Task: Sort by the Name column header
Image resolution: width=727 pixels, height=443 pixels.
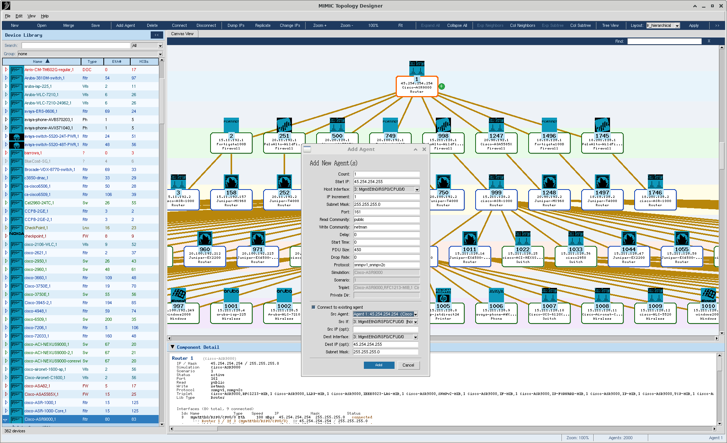Action: pyautogui.click(x=42, y=61)
